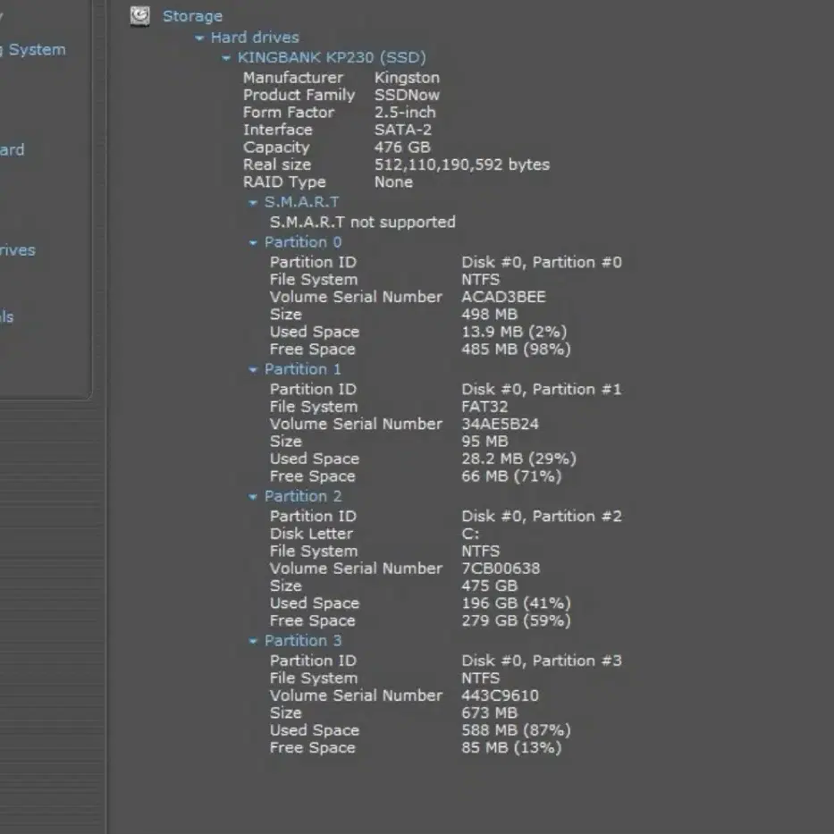Screen dimensions: 834x834
Task: Click the Disk #0, Partition #2 value
Action: coord(542,517)
